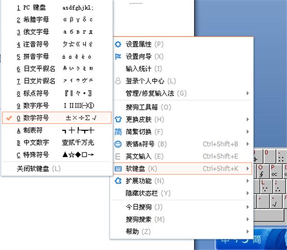Choose 6 日文平假名 soft keyboard
The height and width of the screenshot is (250, 287).
(x=57, y=69)
